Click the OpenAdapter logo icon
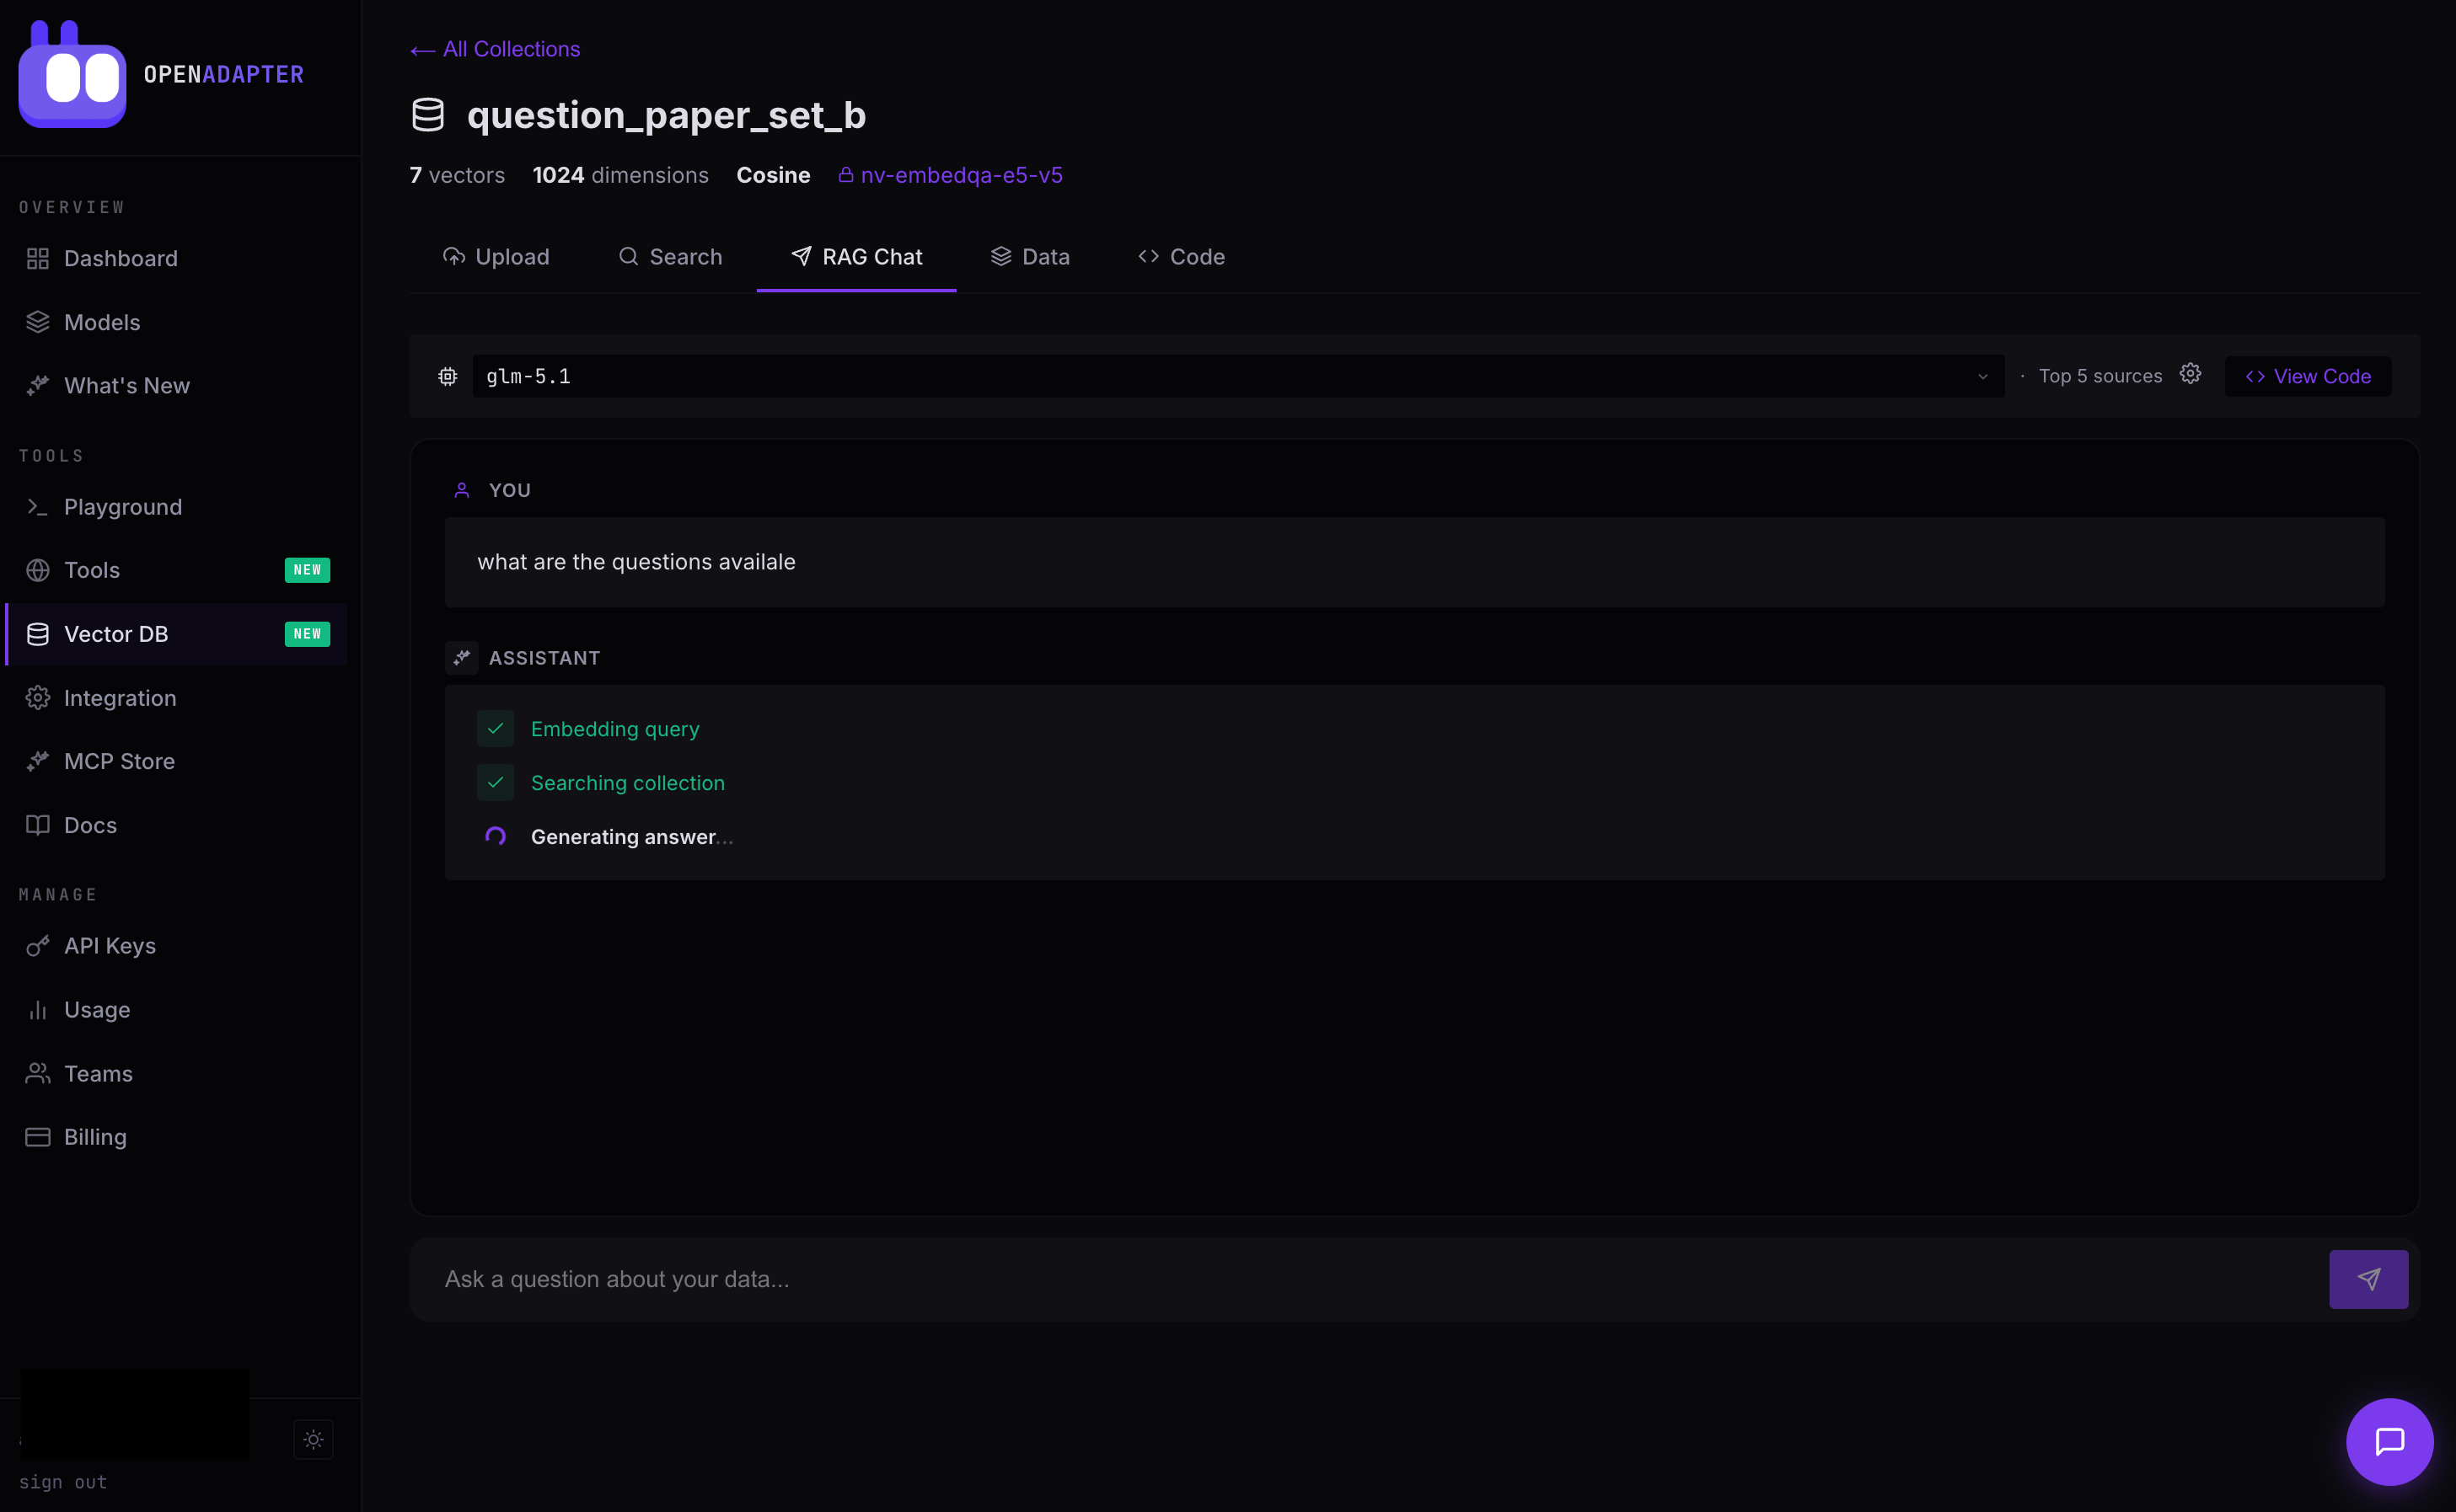Image resolution: width=2456 pixels, height=1512 pixels. pyautogui.click(x=72, y=74)
